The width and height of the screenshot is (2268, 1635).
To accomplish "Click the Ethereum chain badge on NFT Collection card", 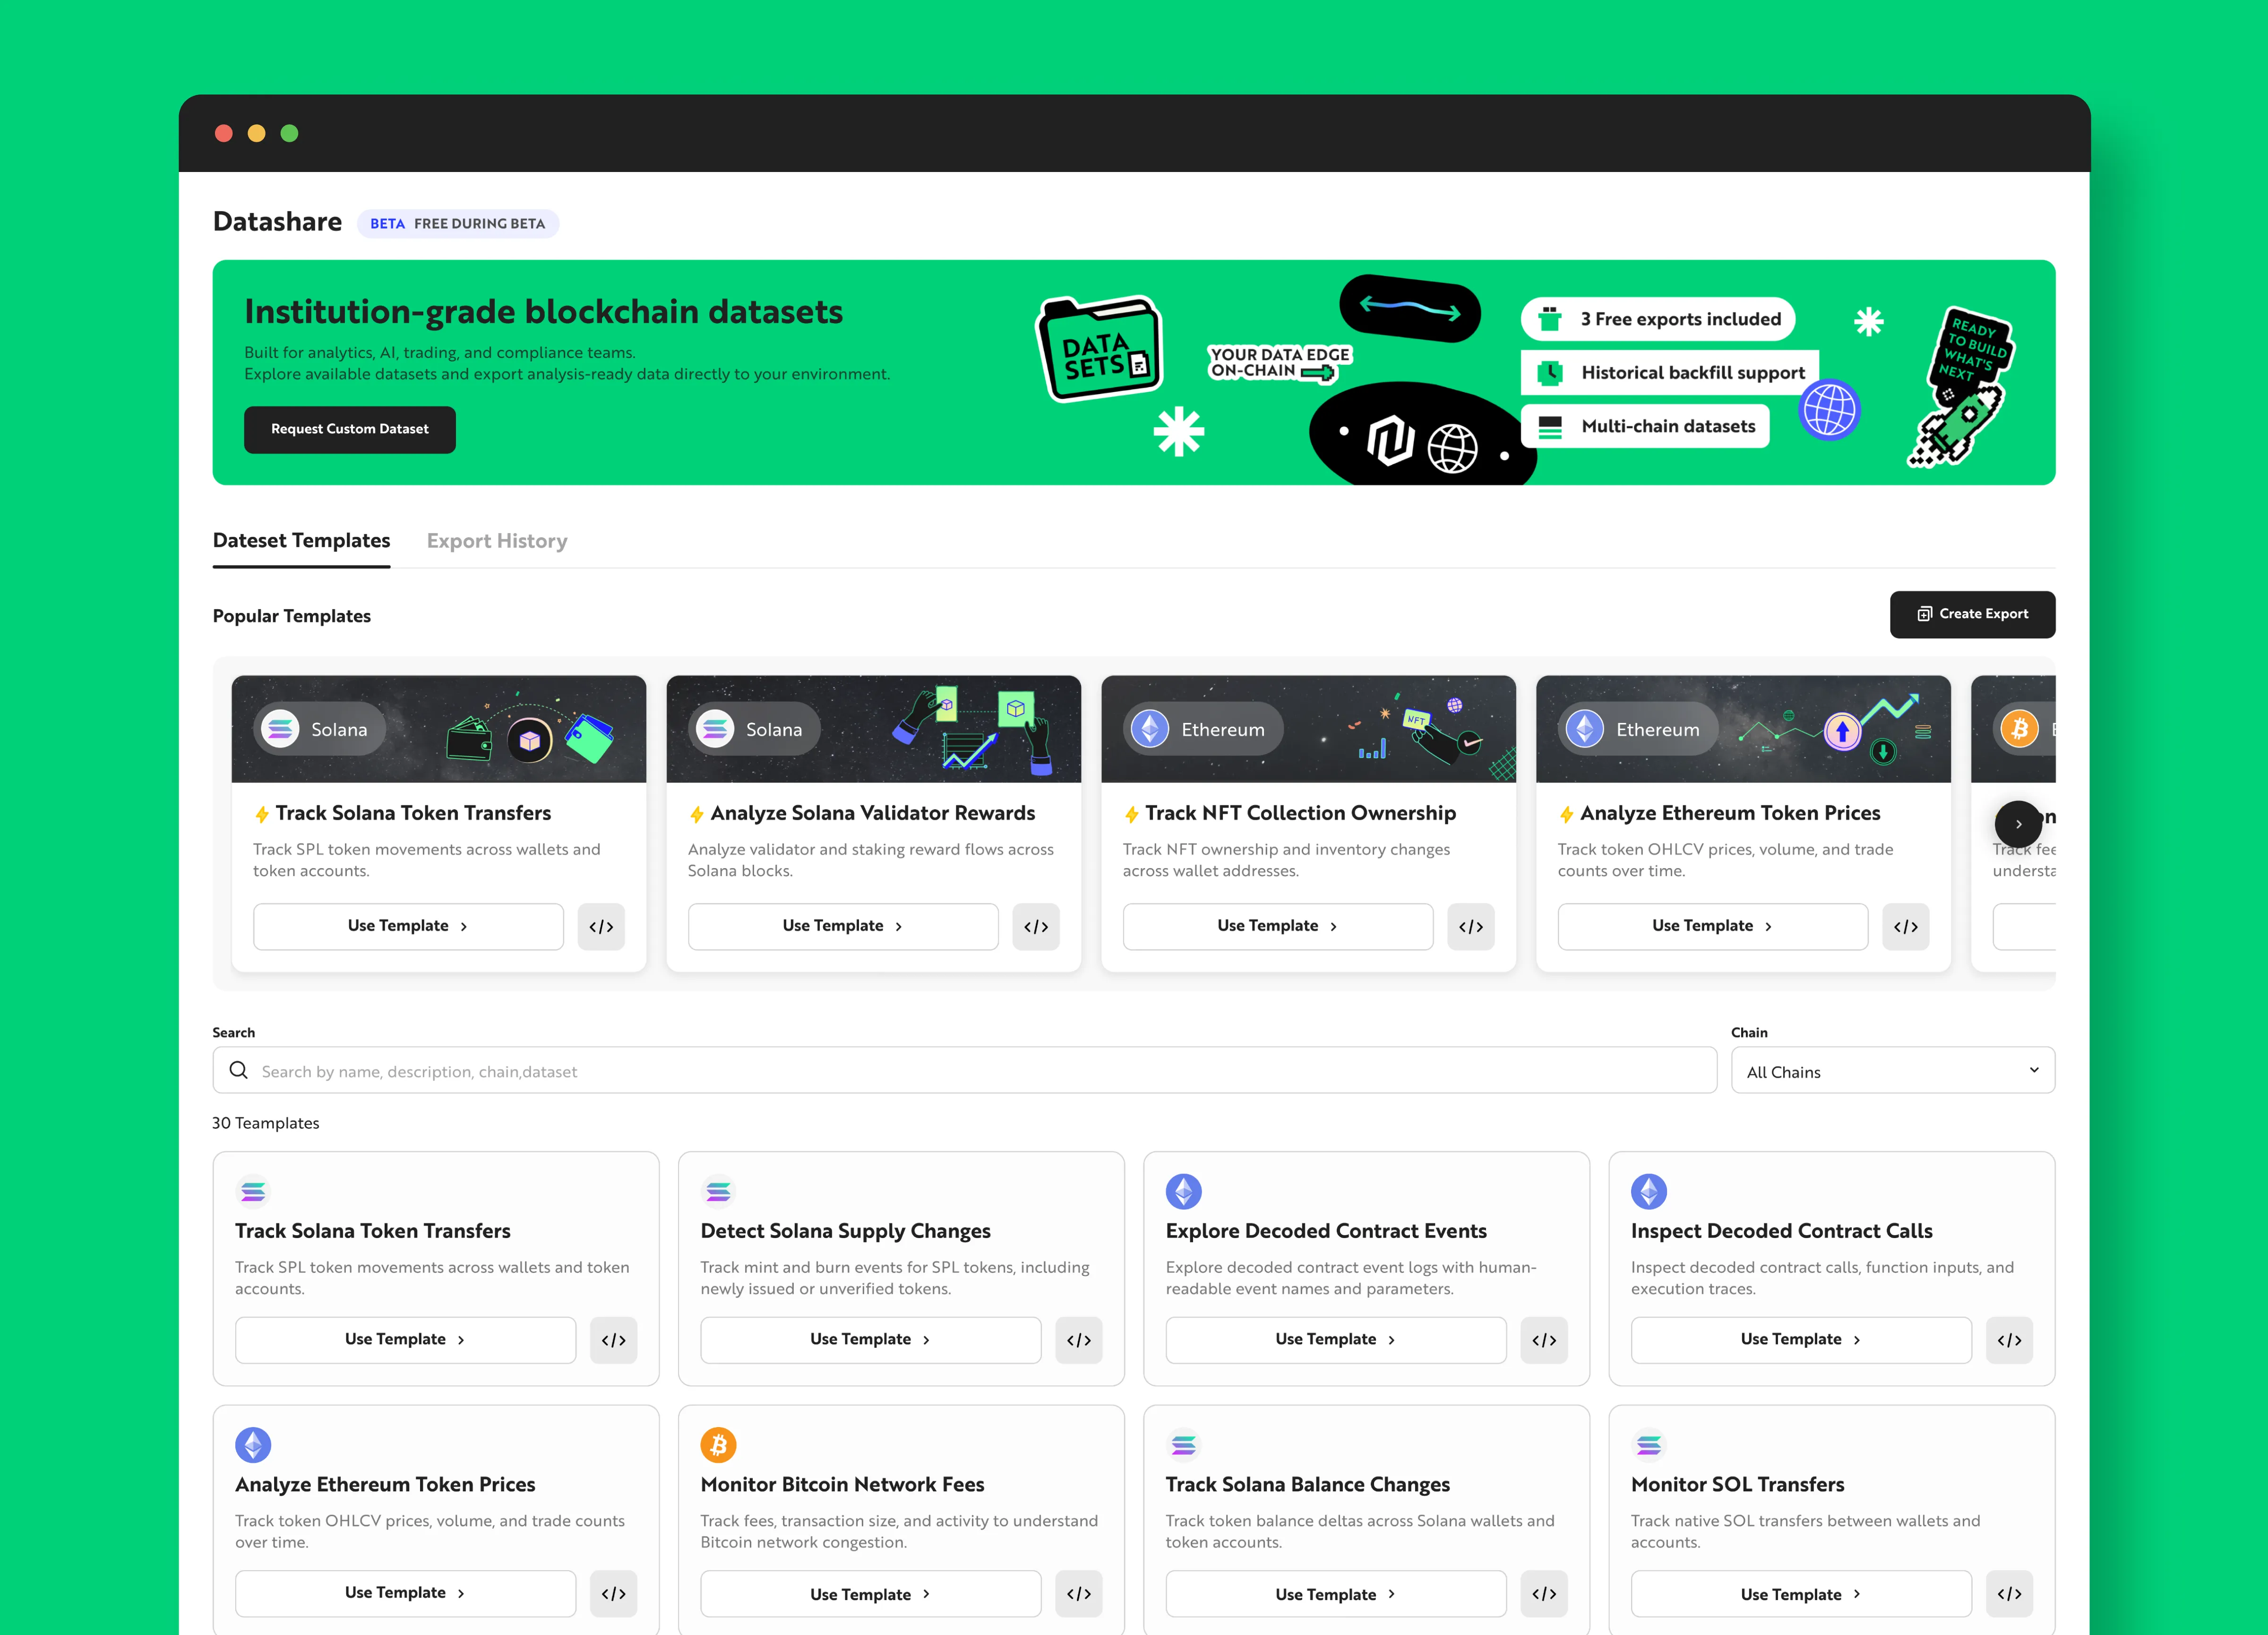I will (x=1203, y=729).
